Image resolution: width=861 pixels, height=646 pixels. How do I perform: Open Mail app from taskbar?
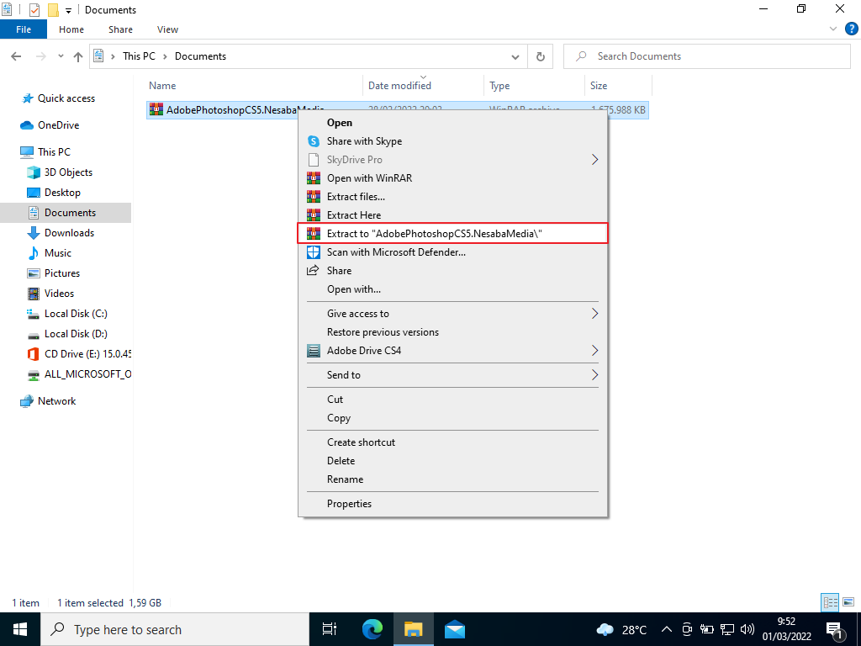point(455,629)
